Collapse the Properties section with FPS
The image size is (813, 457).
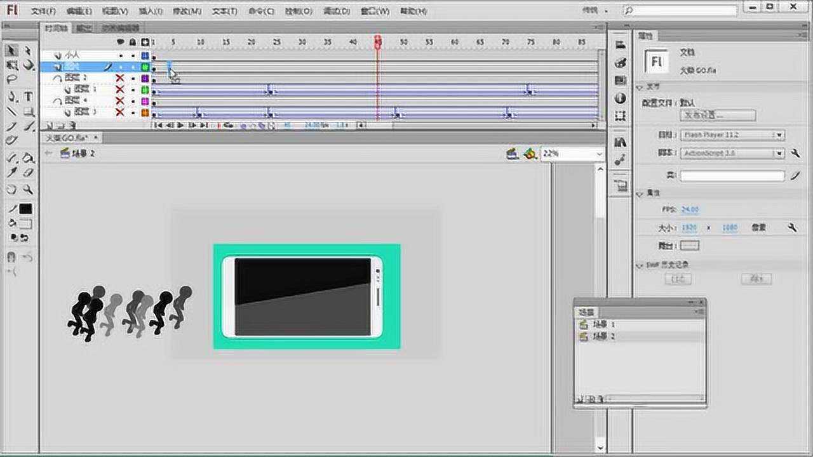[x=640, y=193]
